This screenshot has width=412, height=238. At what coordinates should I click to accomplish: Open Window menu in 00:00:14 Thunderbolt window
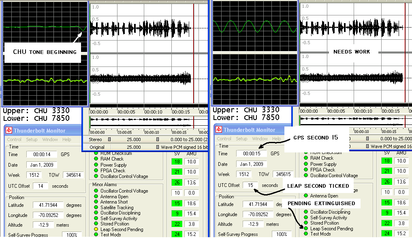50,139
